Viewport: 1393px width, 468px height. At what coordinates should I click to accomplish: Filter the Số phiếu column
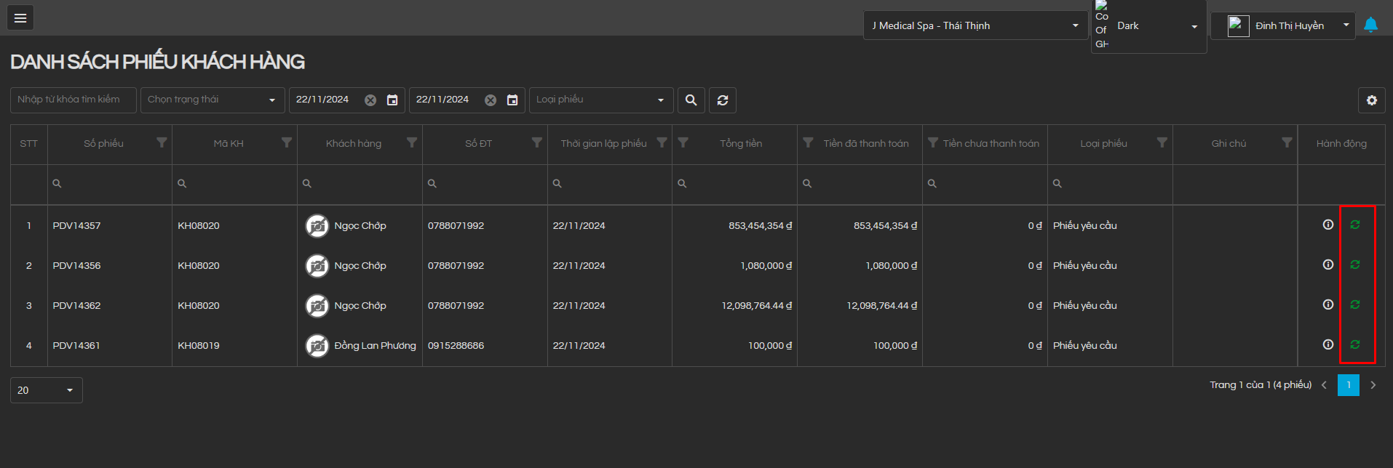[x=162, y=143]
